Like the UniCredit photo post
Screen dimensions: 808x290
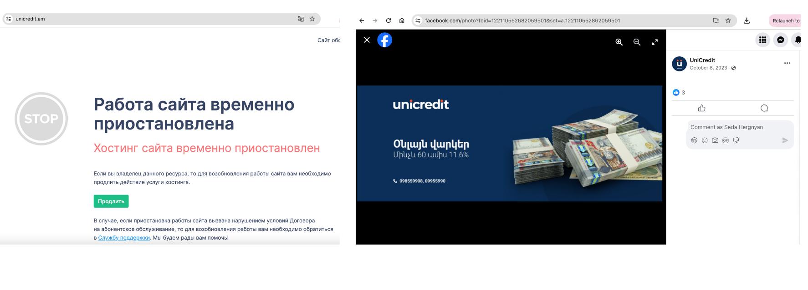pos(701,108)
